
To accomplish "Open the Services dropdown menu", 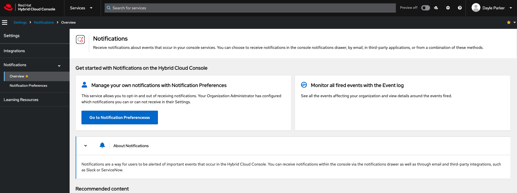I will point(81,8).
